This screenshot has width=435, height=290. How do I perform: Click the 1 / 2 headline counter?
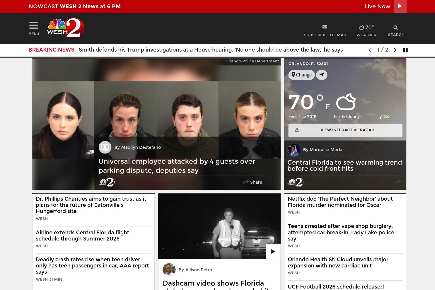coord(383,50)
